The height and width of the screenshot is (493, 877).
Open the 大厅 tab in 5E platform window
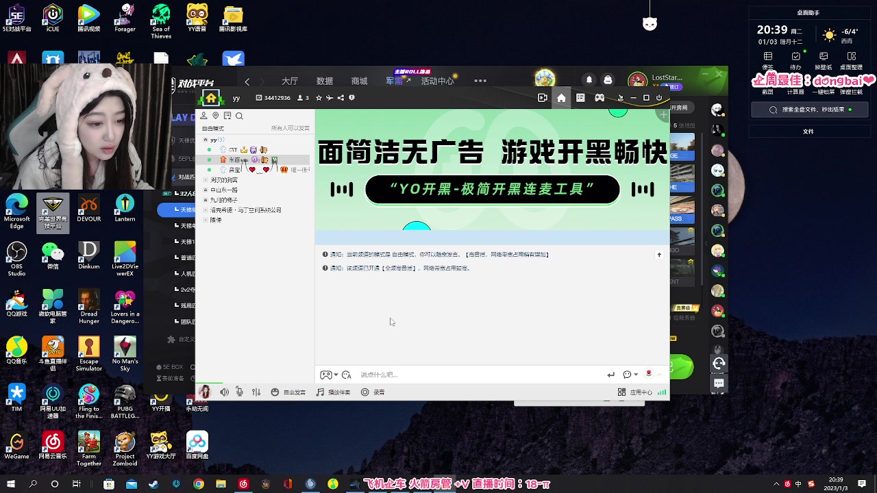coord(290,81)
